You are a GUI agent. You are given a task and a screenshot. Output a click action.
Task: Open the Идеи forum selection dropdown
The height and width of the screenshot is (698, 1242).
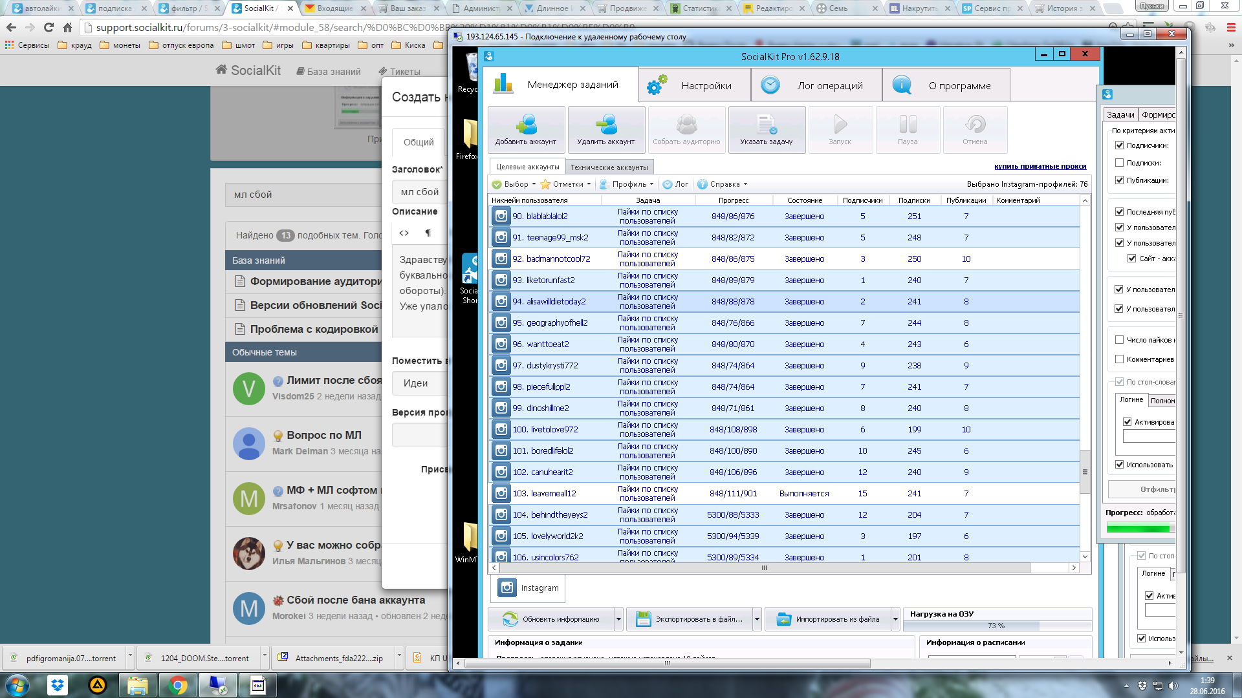(420, 383)
